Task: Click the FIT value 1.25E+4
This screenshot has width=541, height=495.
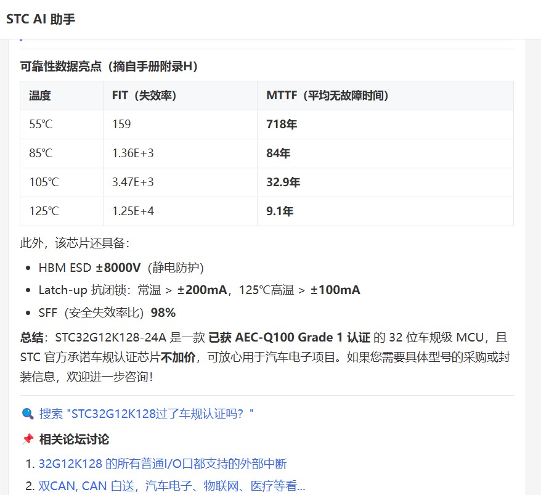Action: (133, 211)
